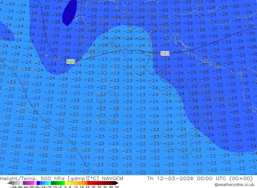
Task: Click the legend label '-54' at left end
Action: click(13, 187)
